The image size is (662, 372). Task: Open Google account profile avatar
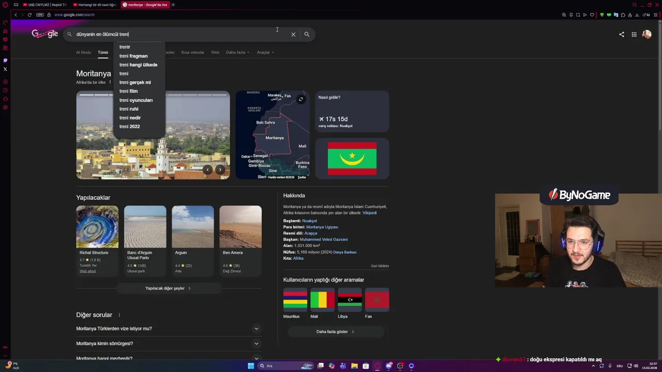coord(646,35)
